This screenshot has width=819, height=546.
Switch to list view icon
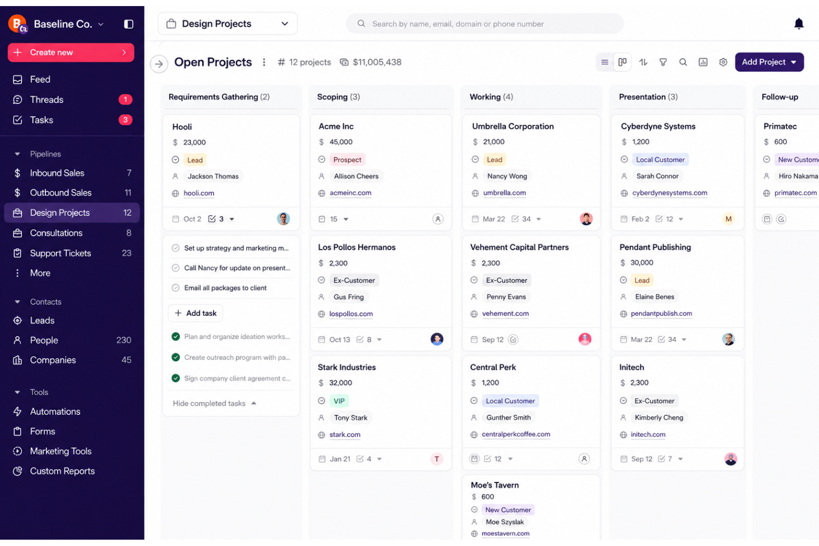pyautogui.click(x=605, y=63)
